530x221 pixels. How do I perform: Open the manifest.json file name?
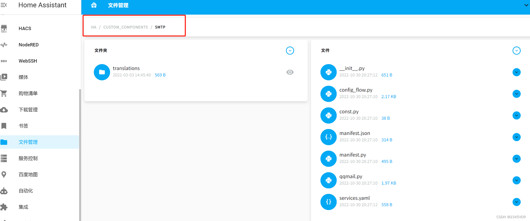click(x=355, y=133)
